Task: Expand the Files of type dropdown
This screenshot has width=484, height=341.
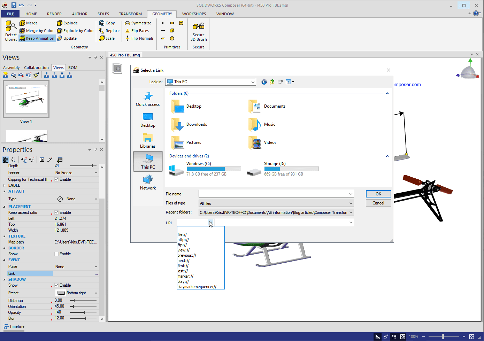Action: click(x=351, y=203)
